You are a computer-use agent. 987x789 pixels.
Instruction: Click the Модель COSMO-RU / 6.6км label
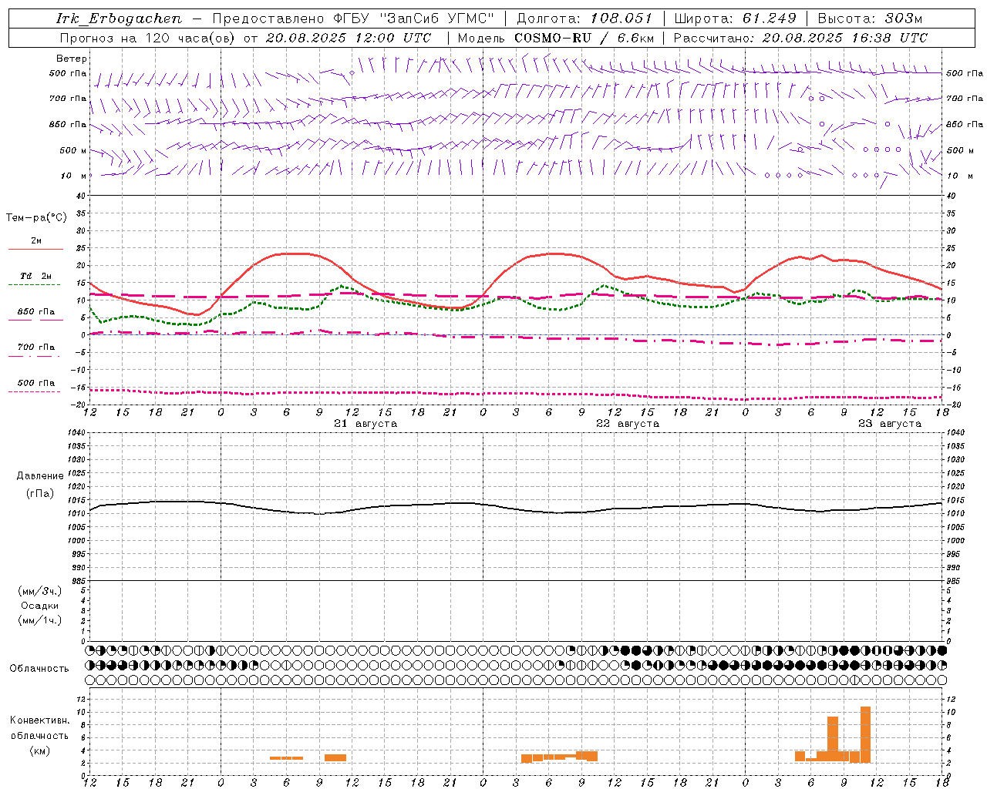click(x=555, y=38)
